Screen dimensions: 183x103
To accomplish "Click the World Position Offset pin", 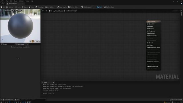I will click(x=148, y=47).
